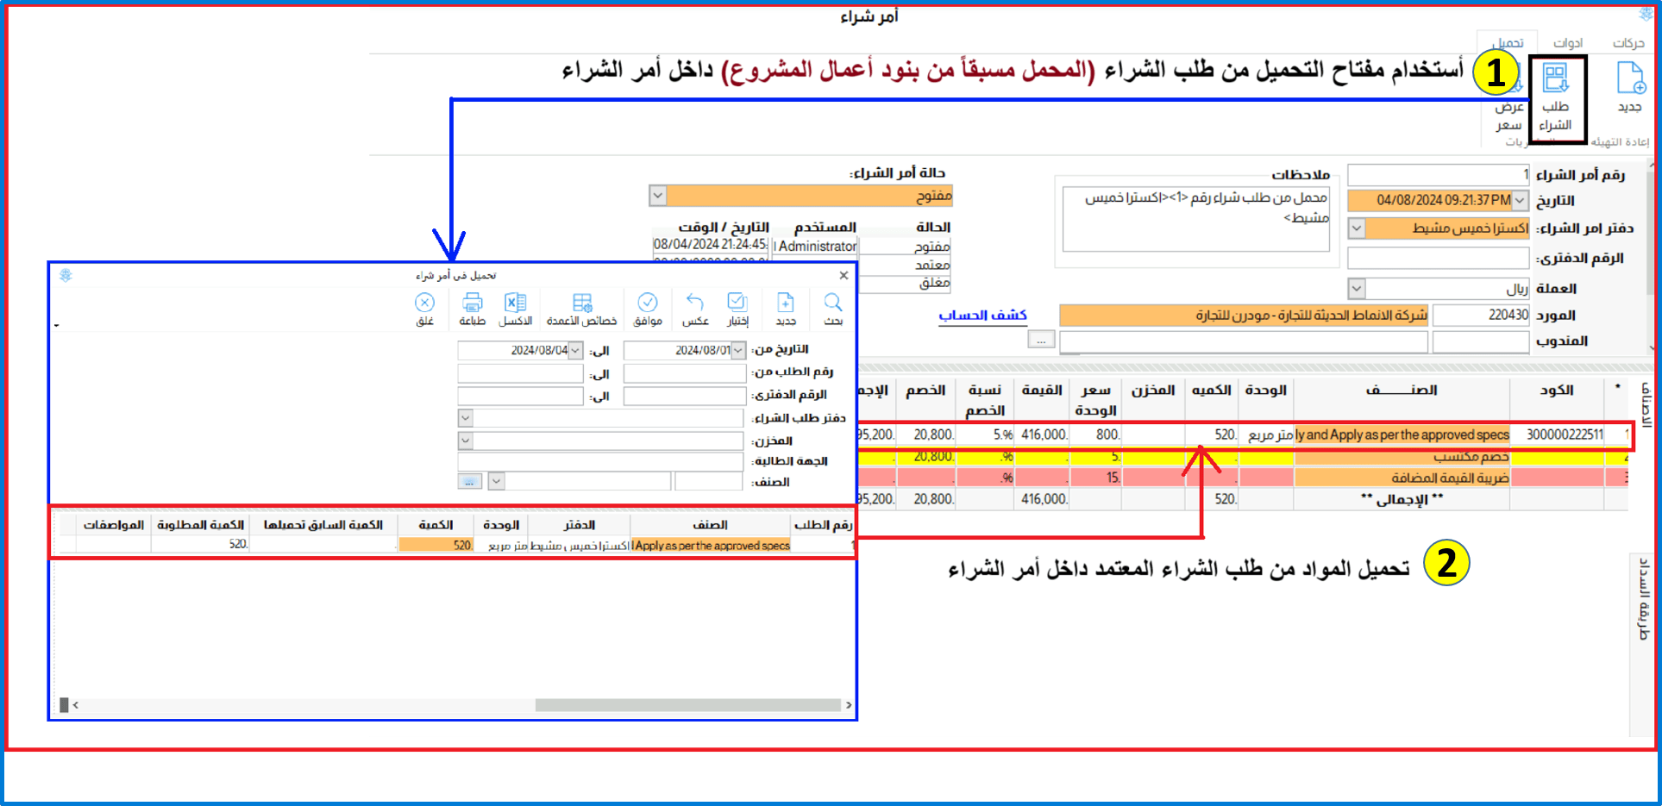Open the order التاريخ datetime dropdown
1662x806 pixels.
[x=1520, y=201]
